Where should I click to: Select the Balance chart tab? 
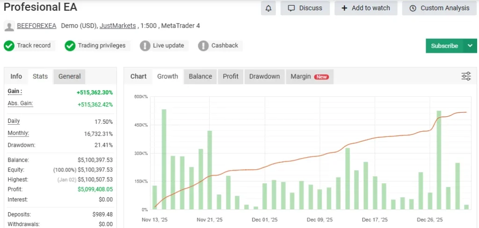pyautogui.click(x=200, y=76)
